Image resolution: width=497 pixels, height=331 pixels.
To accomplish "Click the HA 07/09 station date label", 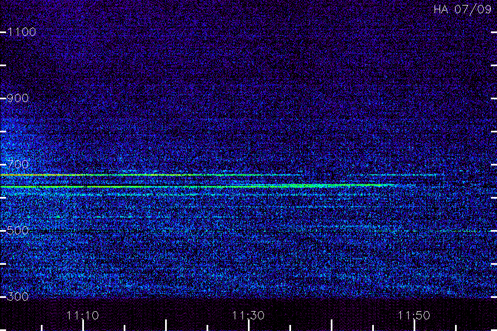I will [x=462, y=9].
